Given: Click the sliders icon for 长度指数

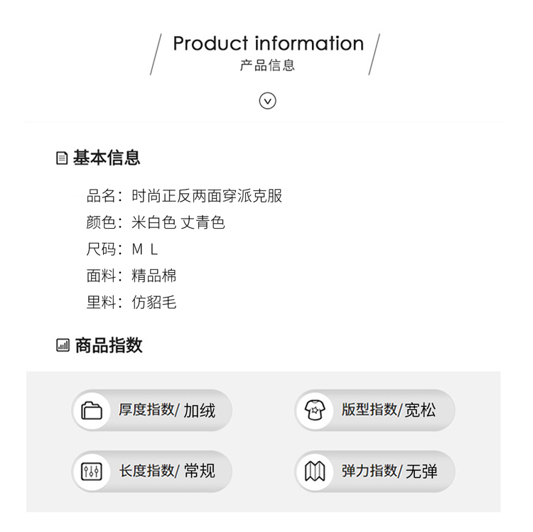Looking at the screenshot, I should coord(92,472).
